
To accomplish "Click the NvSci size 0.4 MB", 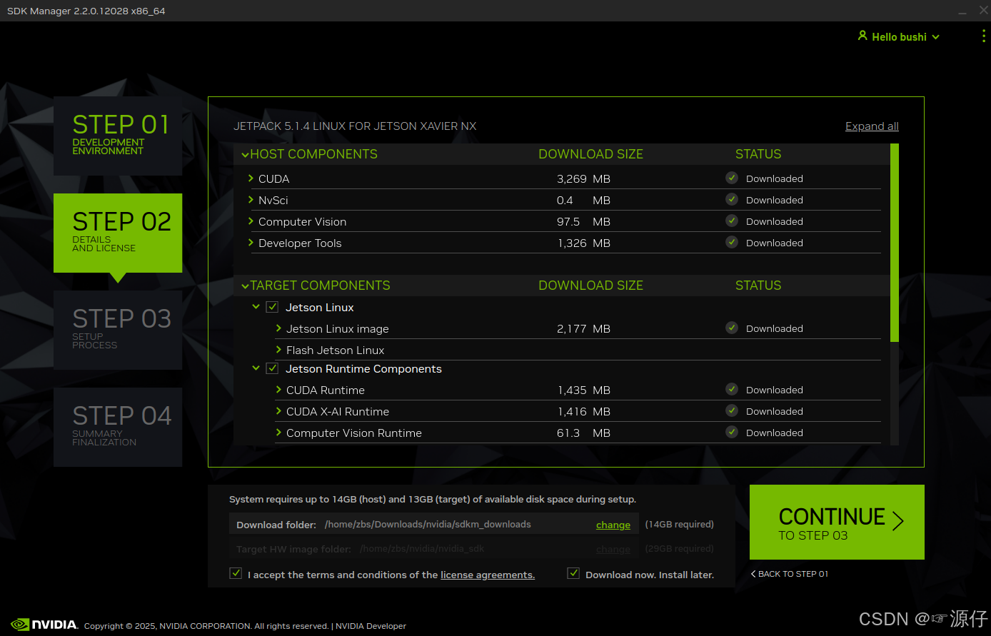I will click(583, 200).
